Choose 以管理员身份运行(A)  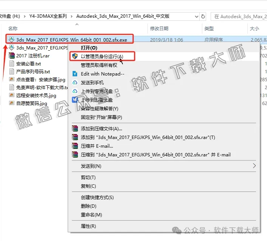102,56
